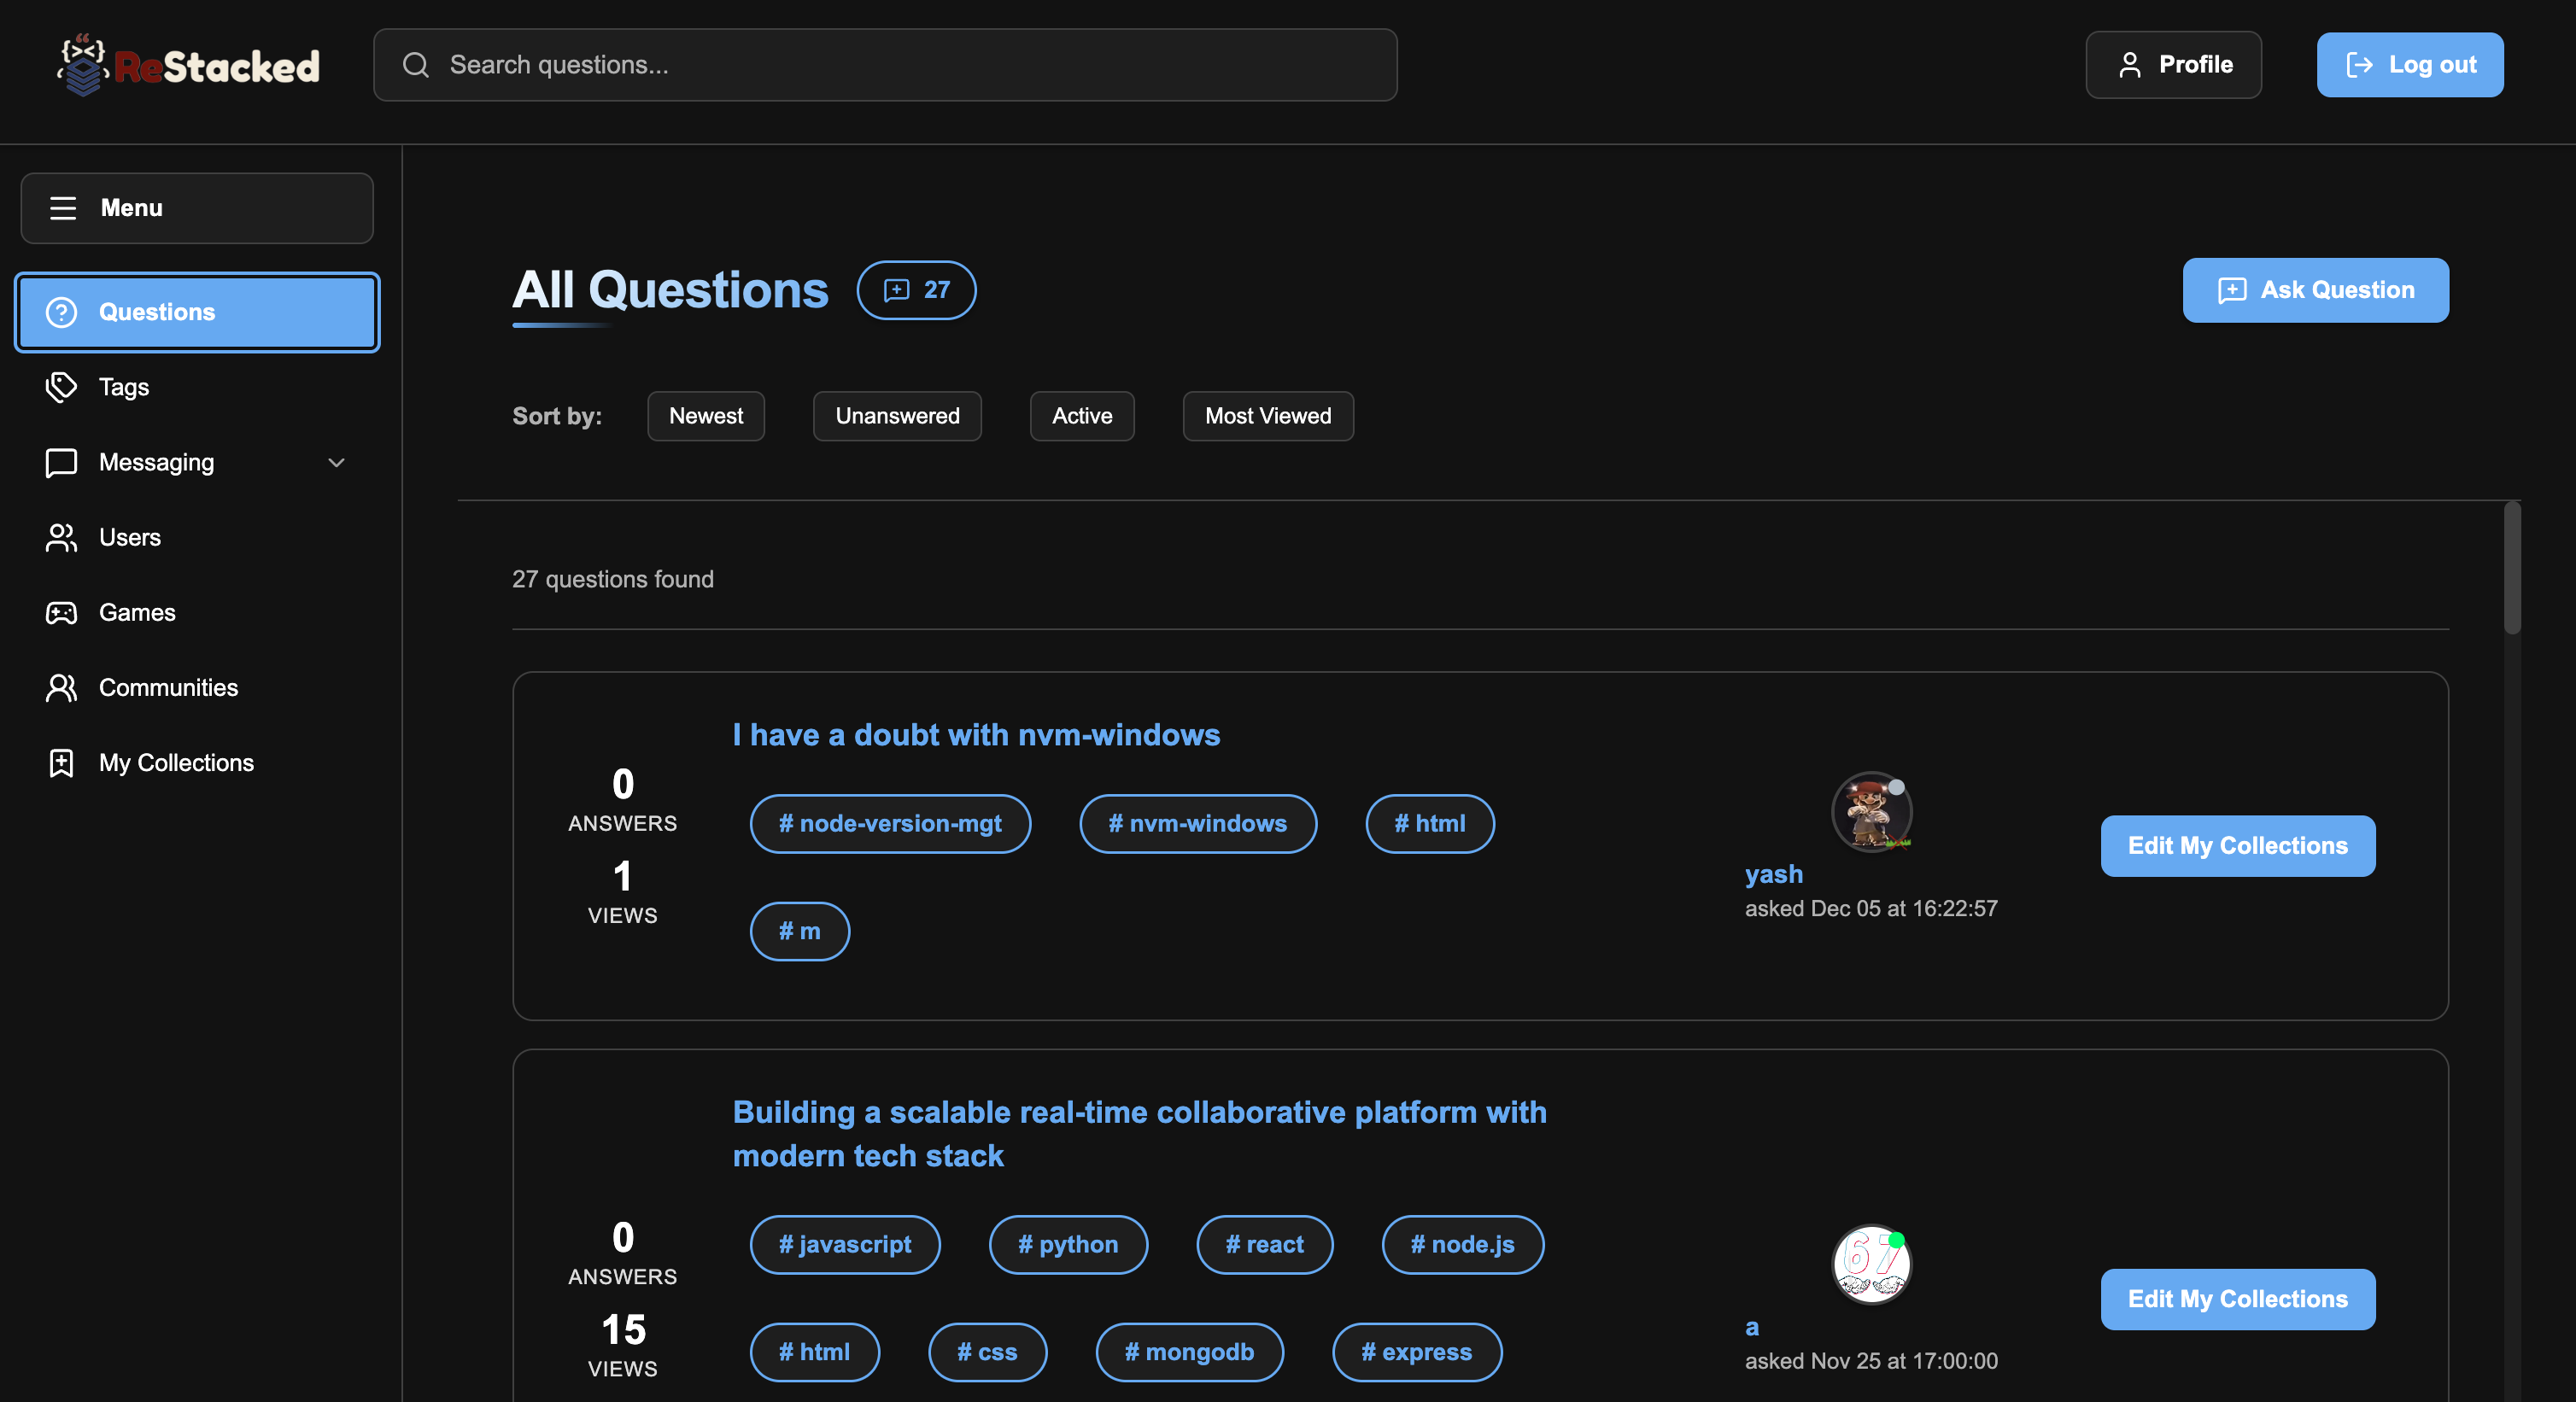Click the ReStacked logo icon

(83, 65)
